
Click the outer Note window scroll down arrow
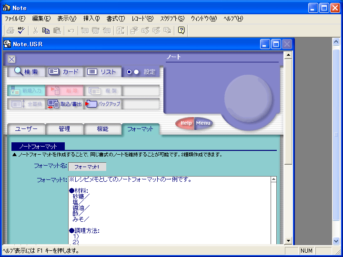pyautogui.click(x=336, y=241)
